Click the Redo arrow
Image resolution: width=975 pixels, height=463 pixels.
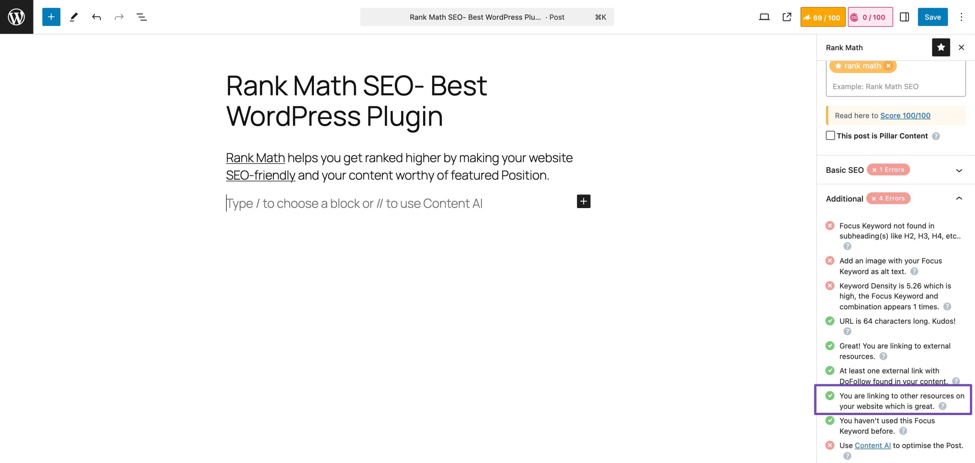click(x=118, y=17)
